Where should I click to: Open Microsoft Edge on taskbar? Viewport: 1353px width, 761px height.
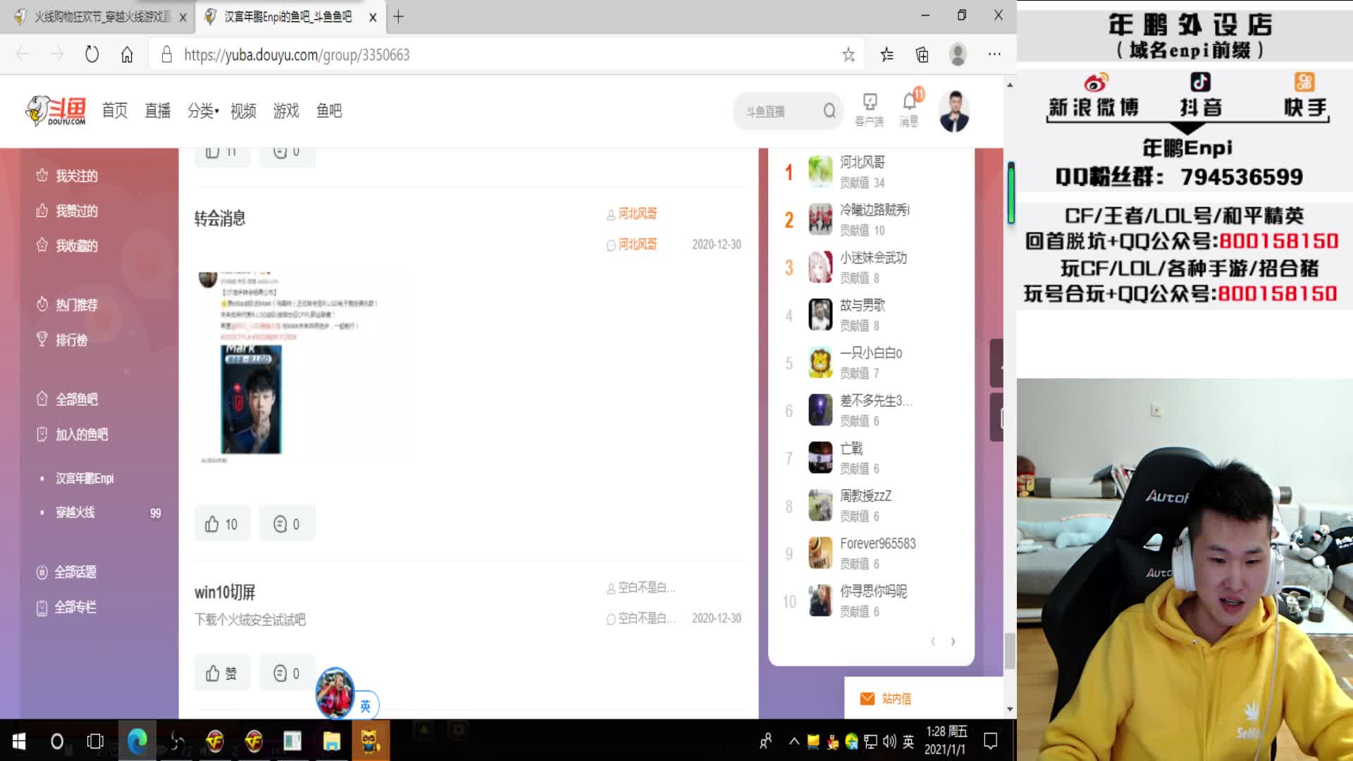click(137, 741)
